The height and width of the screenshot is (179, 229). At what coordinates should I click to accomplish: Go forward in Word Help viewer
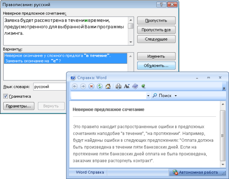[x=83, y=86]
